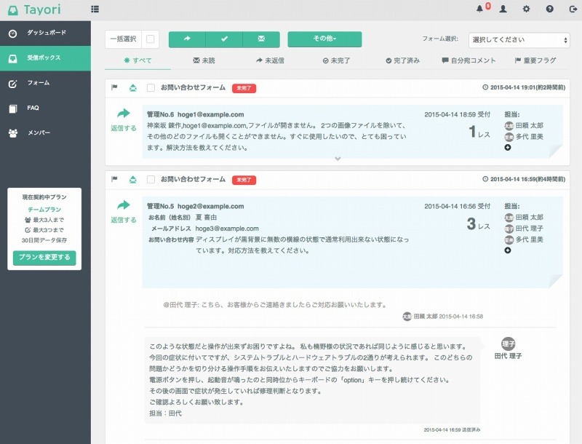
Task: Click the reply arrow toolbar button
Action: pyautogui.click(x=187, y=39)
